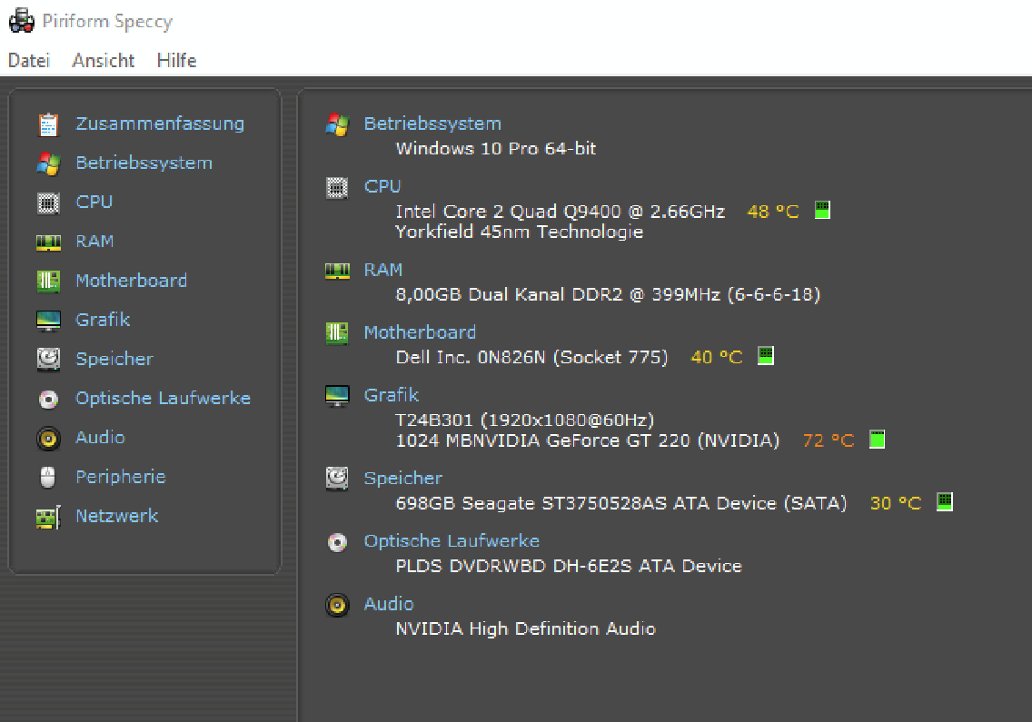Click the Grafik monitor icon in sidebar
This screenshot has height=722, width=1032.
pyautogui.click(x=48, y=320)
